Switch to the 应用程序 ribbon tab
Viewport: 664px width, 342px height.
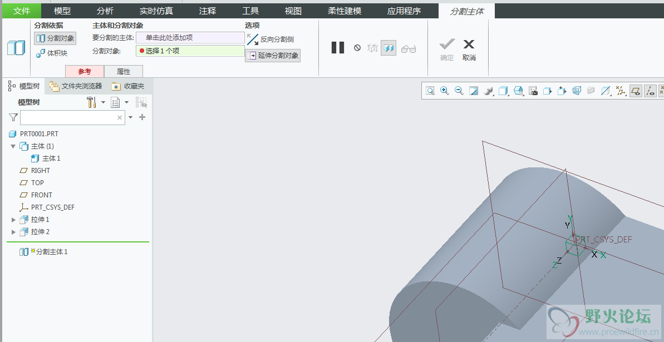pyautogui.click(x=404, y=11)
